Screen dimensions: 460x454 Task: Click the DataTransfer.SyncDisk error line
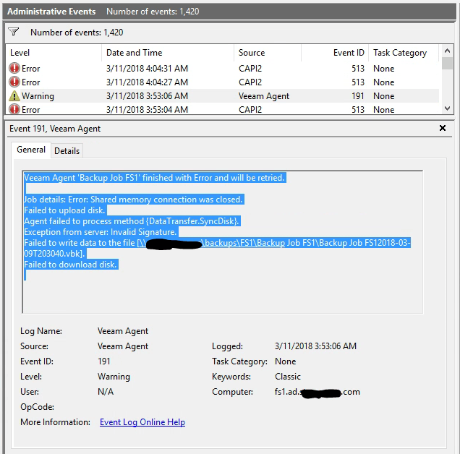coord(132,221)
